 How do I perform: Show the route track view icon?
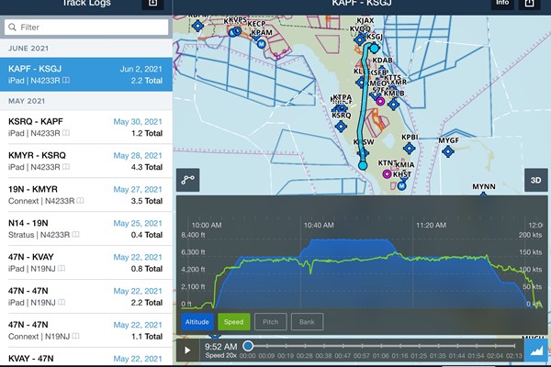[x=189, y=180]
